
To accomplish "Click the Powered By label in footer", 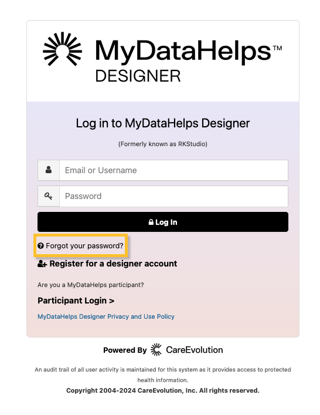I will (x=125, y=350).
